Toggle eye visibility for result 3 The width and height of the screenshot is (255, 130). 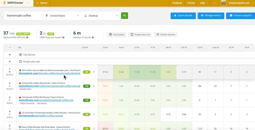10,100
